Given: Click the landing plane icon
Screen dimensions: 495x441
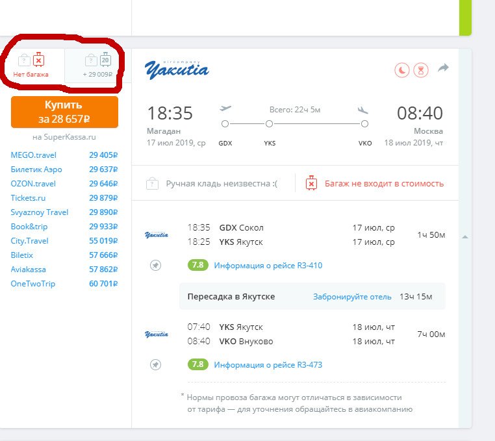Looking at the screenshot, I should point(363,110).
